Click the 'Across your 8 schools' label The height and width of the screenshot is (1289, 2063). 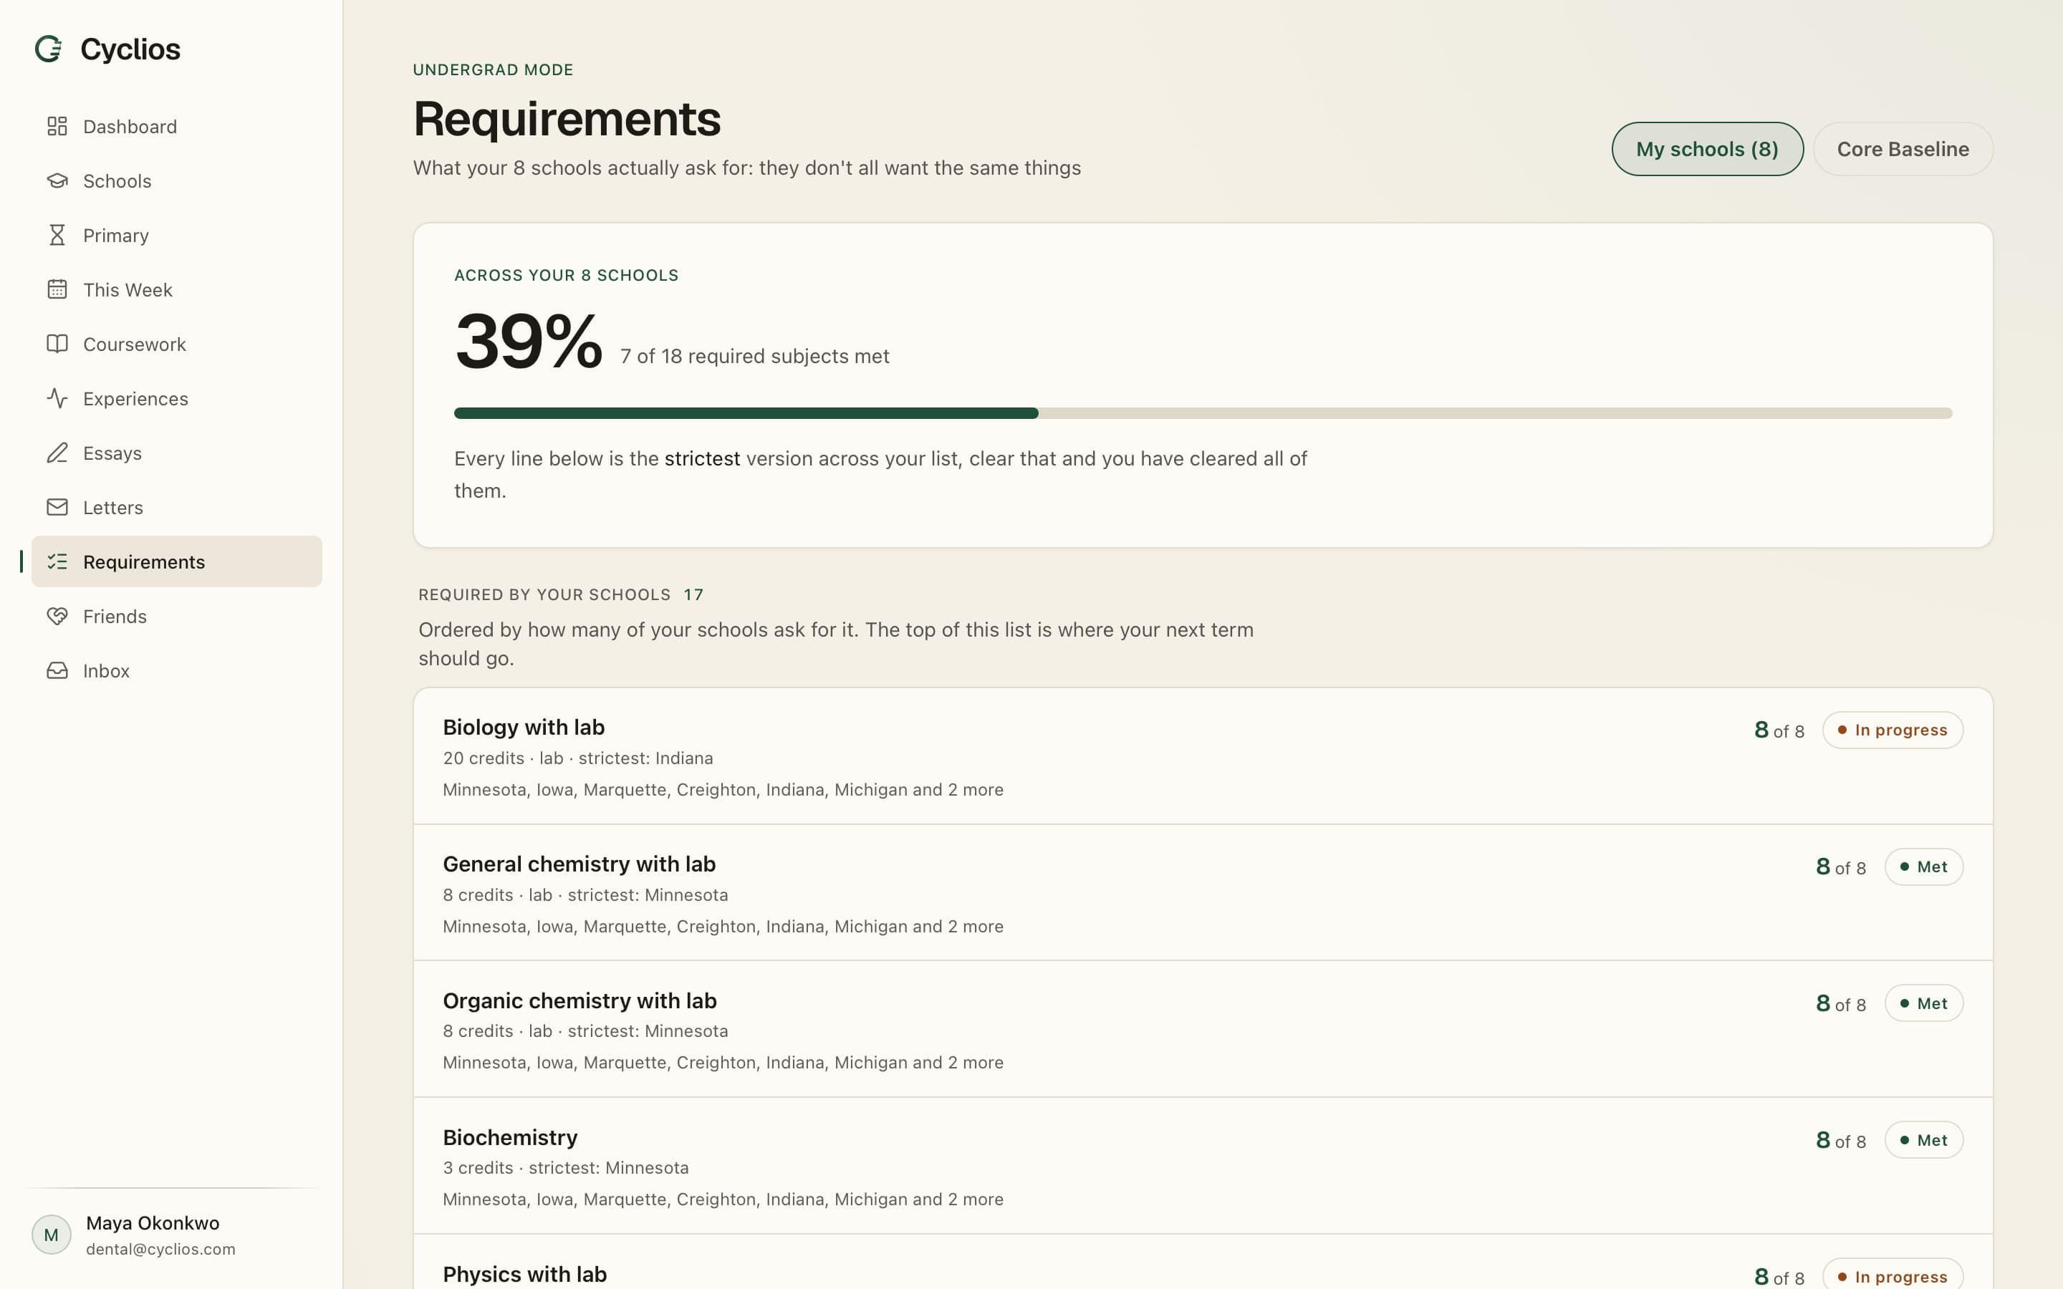coord(566,276)
